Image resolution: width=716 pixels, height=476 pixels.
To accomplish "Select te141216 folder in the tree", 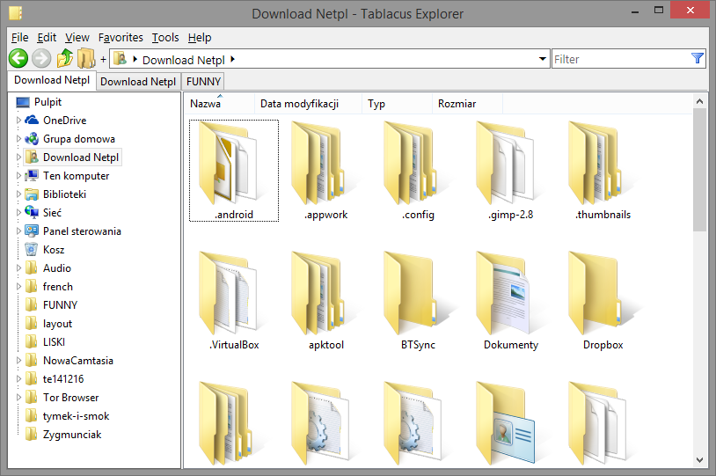I will tap(63, 378).
